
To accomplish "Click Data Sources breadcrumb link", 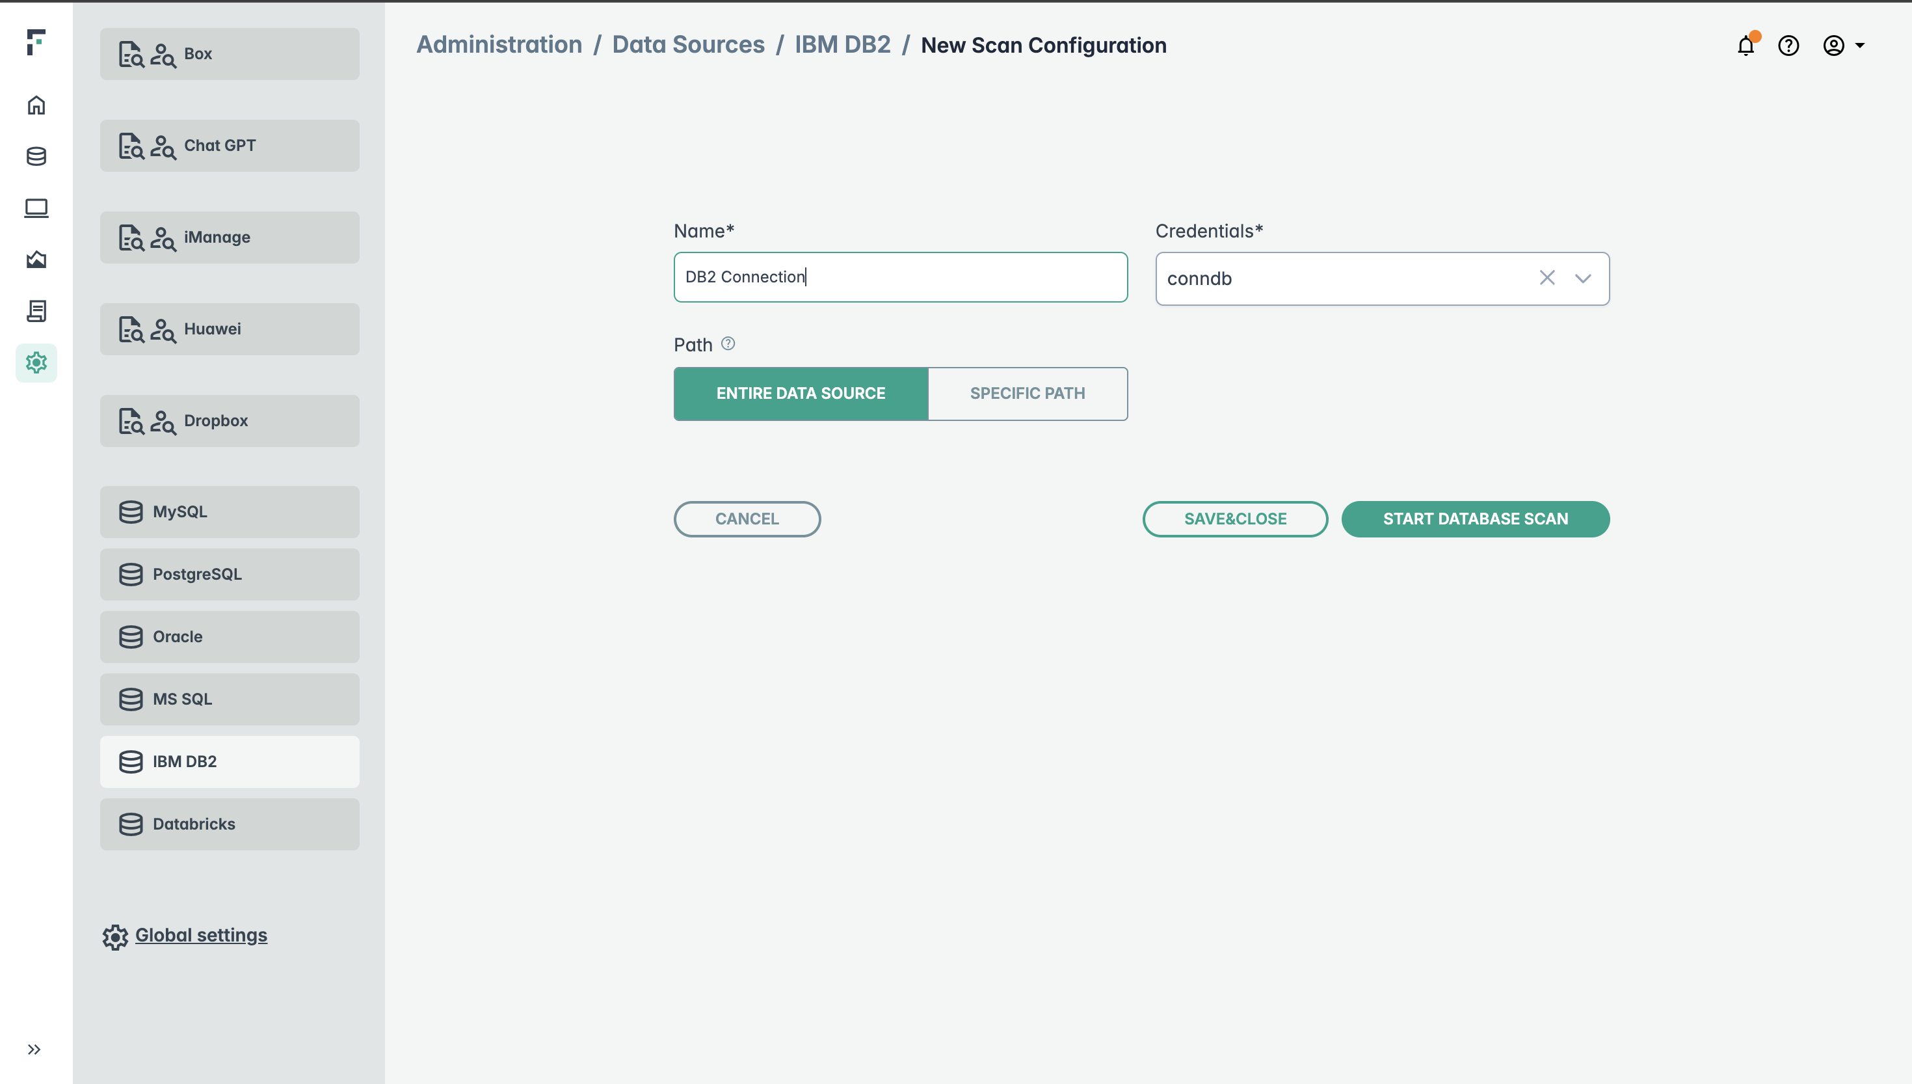I will pos(687,45).
